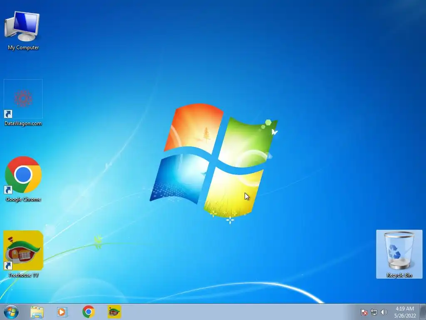Screen dimensions: 426x320
Task: Click the 5/26/2022 date in tray
Action: 405,316
